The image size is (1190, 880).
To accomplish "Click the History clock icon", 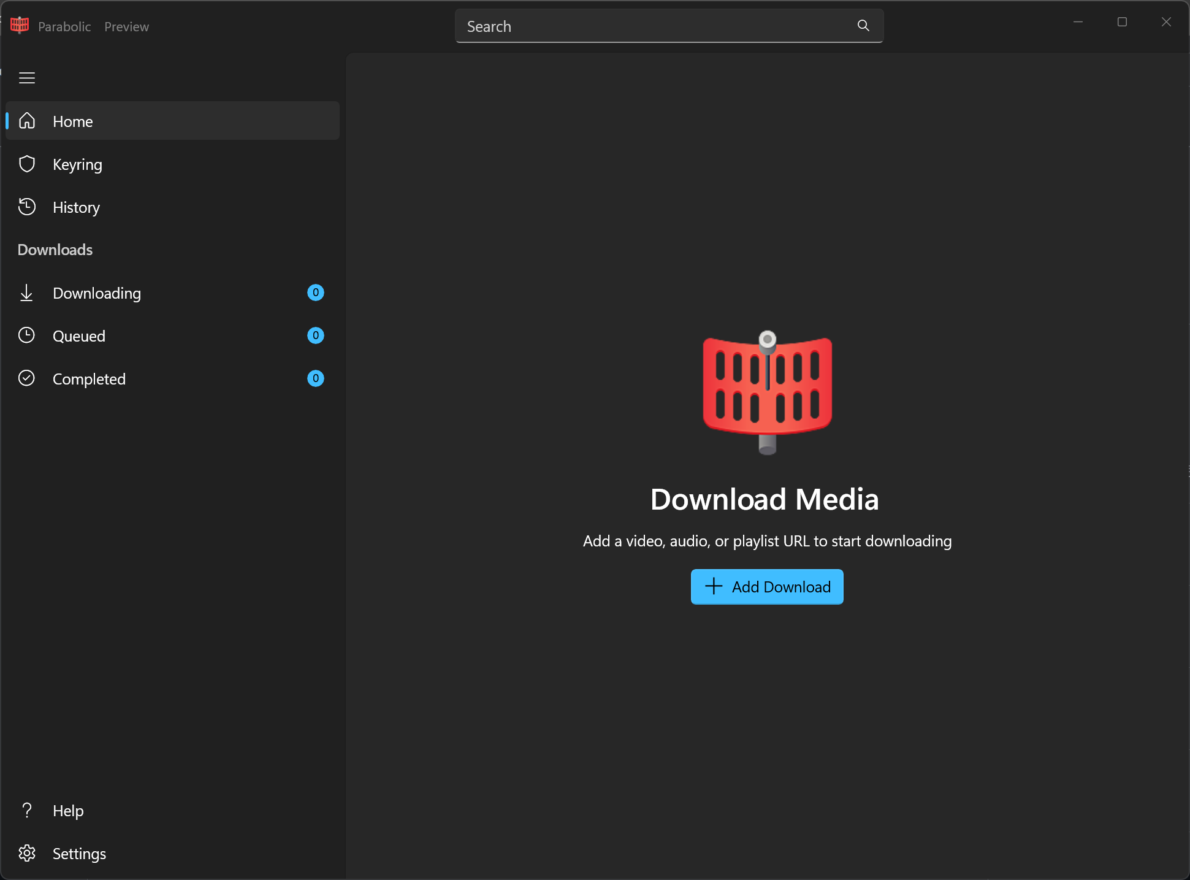I will [27, 207].
